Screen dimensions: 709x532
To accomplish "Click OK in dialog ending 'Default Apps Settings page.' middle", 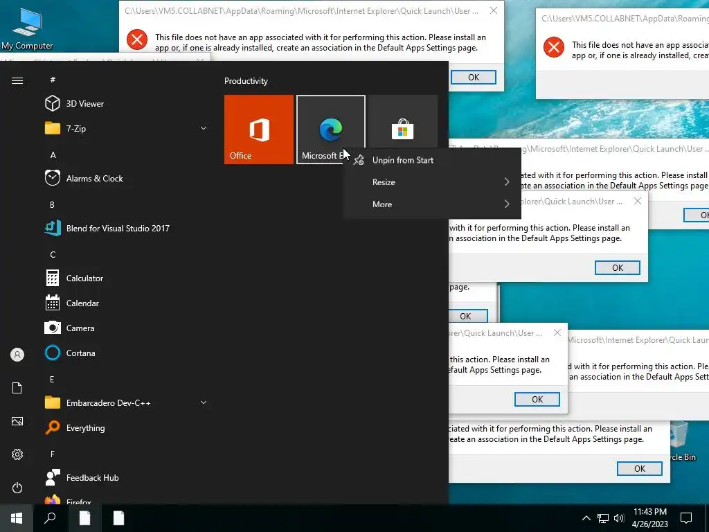I will coord(617,268).
